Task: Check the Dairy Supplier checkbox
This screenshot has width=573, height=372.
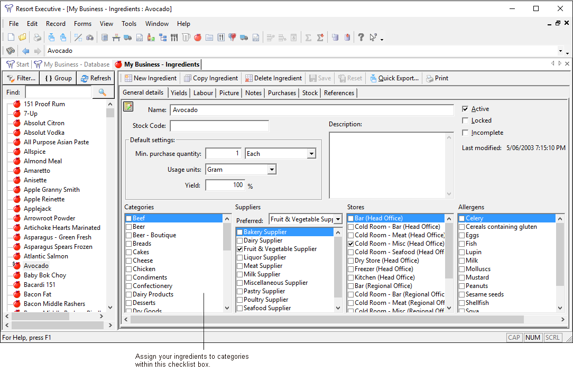Action: point(240,240)
